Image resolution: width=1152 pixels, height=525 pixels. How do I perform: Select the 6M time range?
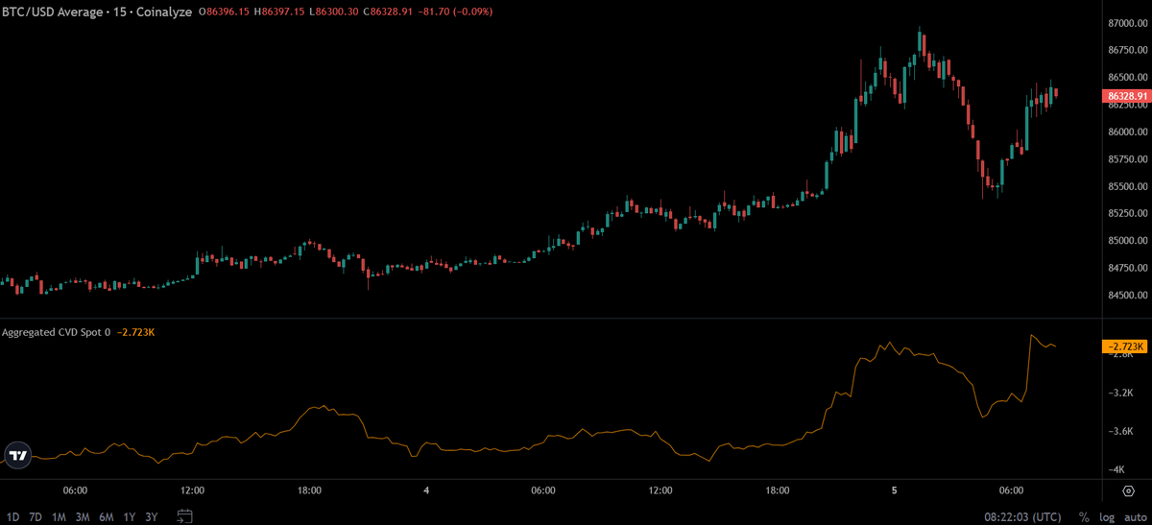click(x=107, y=517)
